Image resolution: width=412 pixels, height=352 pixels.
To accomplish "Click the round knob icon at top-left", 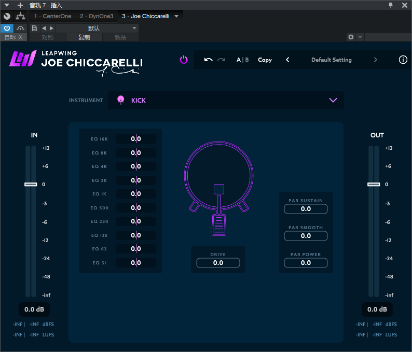I will [7, 16].
